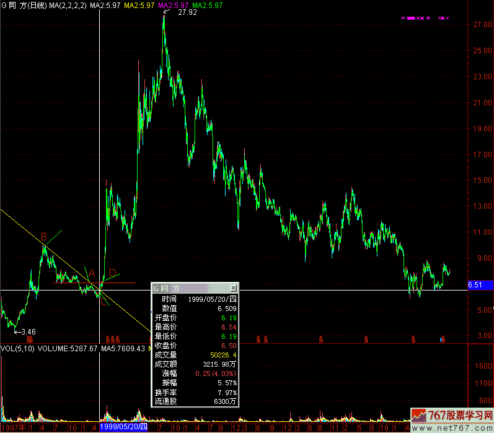The height and width of the screenshot is (433, 494).
Task: Select the red letter D annotation
Action: 112,273
